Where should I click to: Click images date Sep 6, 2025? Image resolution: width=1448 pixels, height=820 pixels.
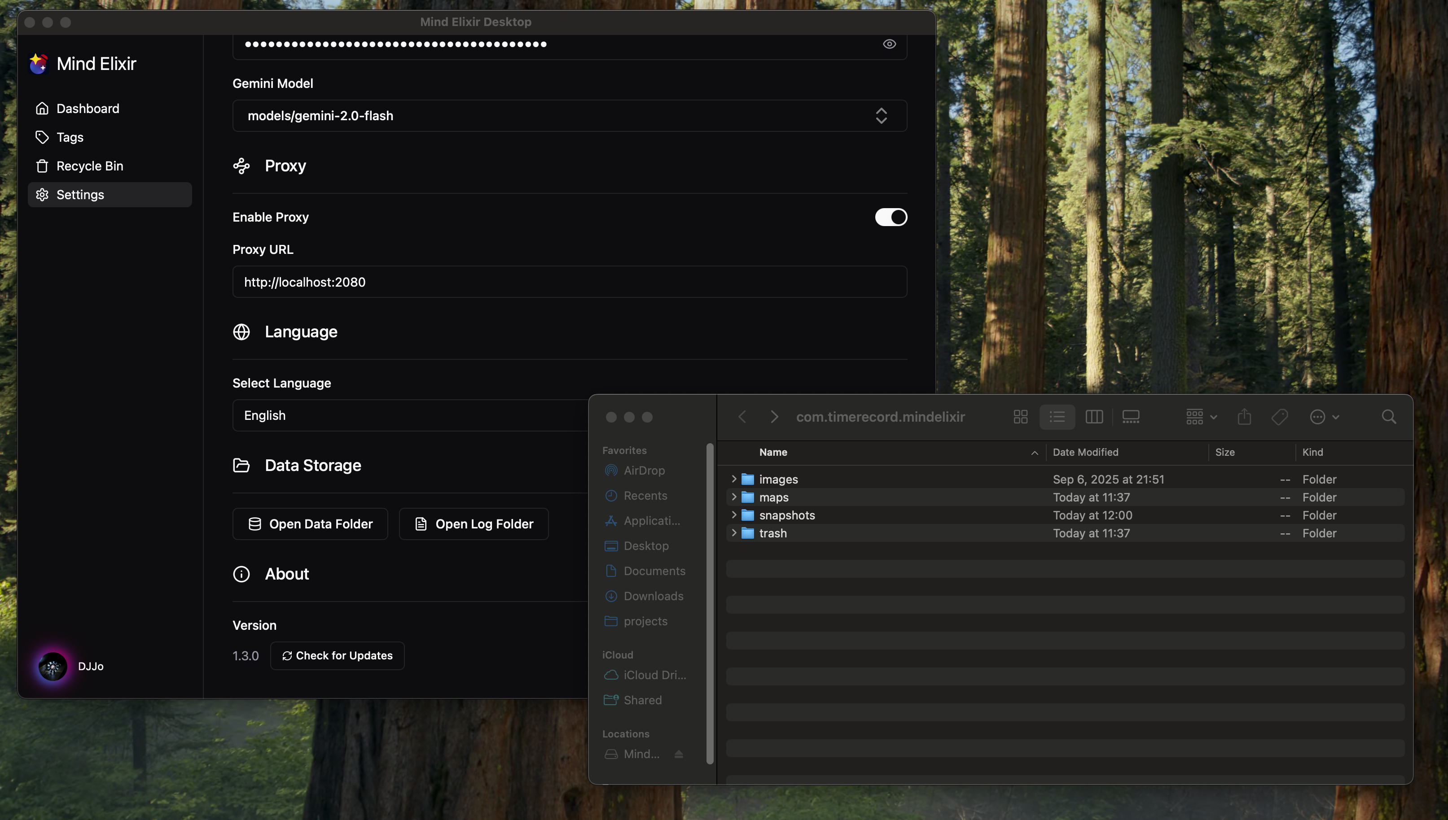click(x=1108, y=479)
